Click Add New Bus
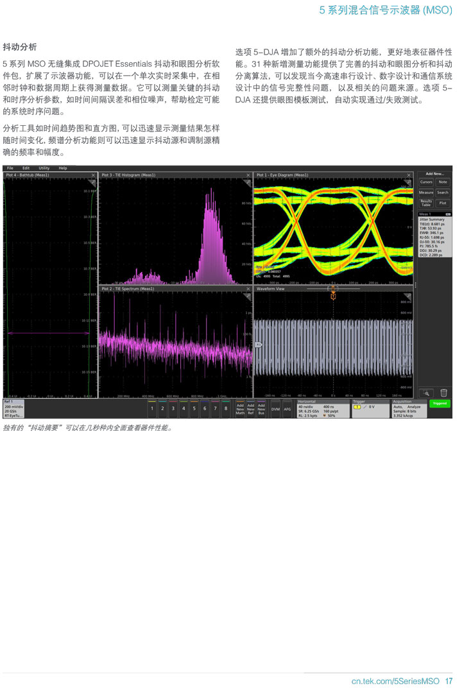The height and width of the screenshot is (688, 462). [x=261, y=408]
